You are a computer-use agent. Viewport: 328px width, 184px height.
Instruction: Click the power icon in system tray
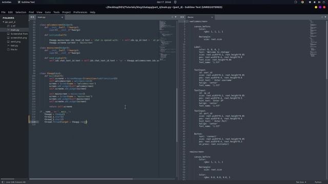[x=324, y=2]
